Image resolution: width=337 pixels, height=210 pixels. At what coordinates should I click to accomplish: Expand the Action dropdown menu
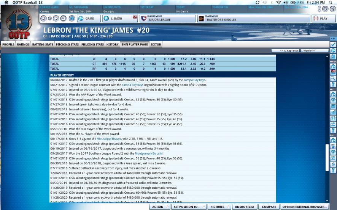[x=159, y=207]
